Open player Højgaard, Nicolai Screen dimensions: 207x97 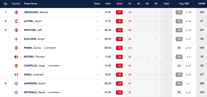(x=36, y=12)
